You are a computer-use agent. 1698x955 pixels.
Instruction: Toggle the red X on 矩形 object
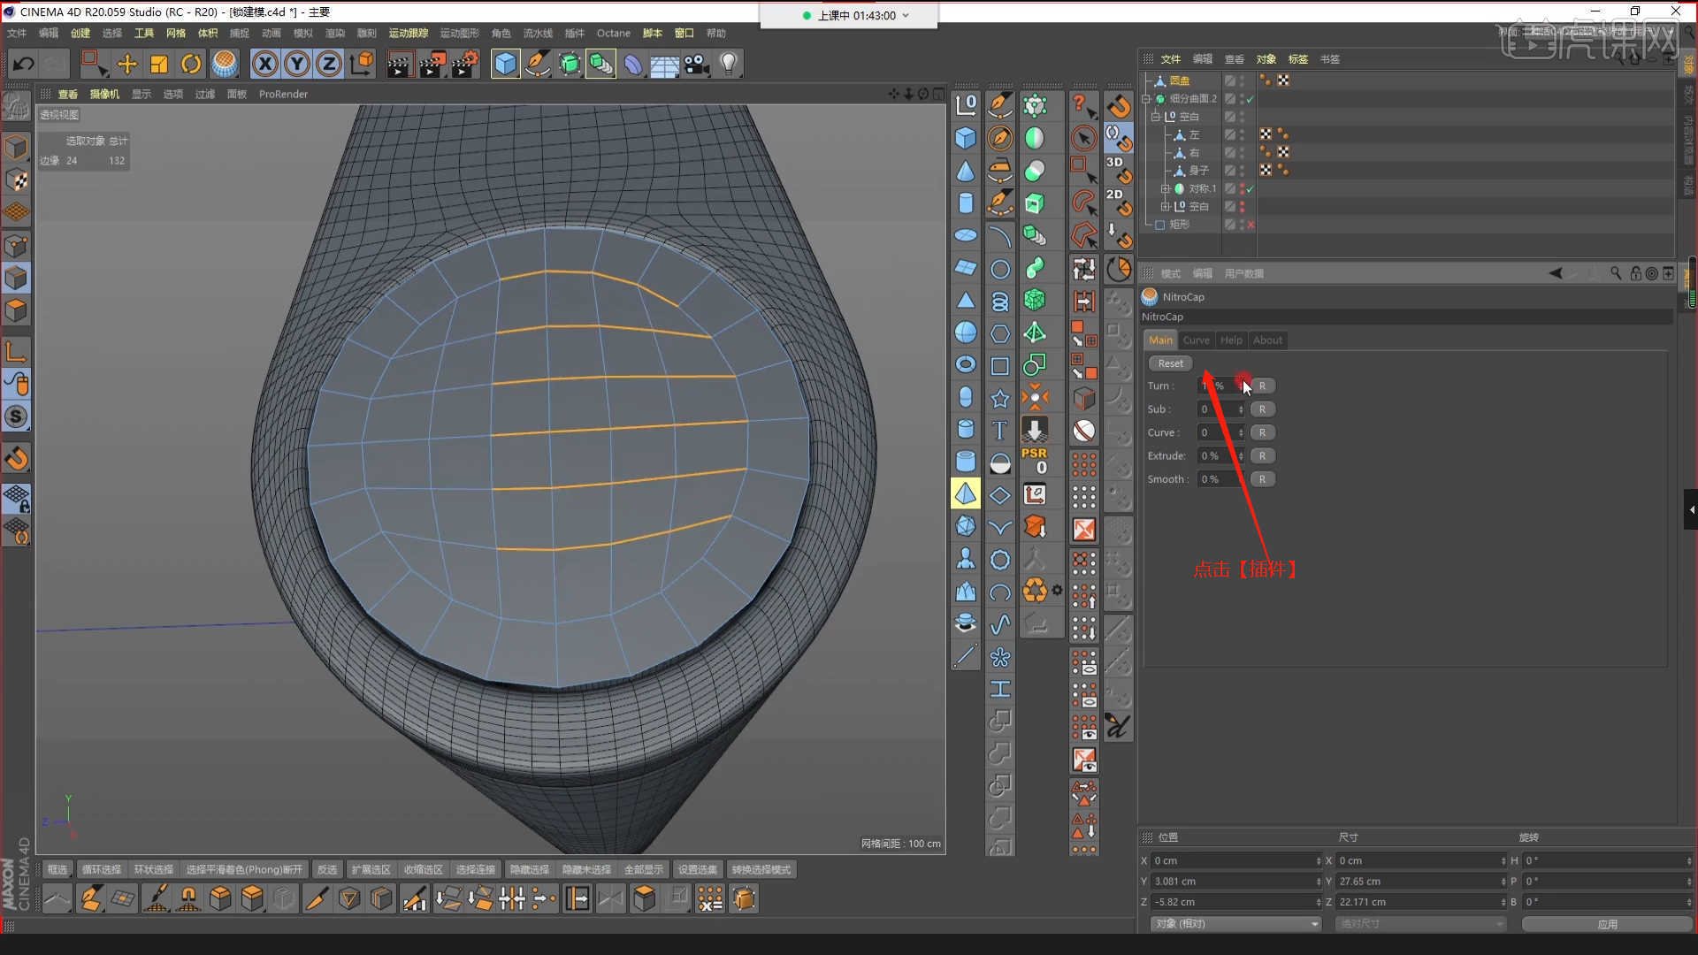tap(1251, 225)
